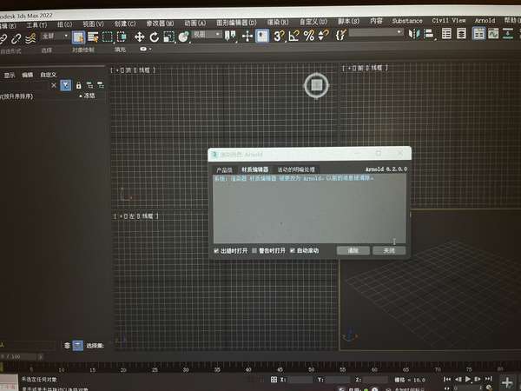
Task: Activate the Select and Rotate tool
Action: tap(154, 36)
